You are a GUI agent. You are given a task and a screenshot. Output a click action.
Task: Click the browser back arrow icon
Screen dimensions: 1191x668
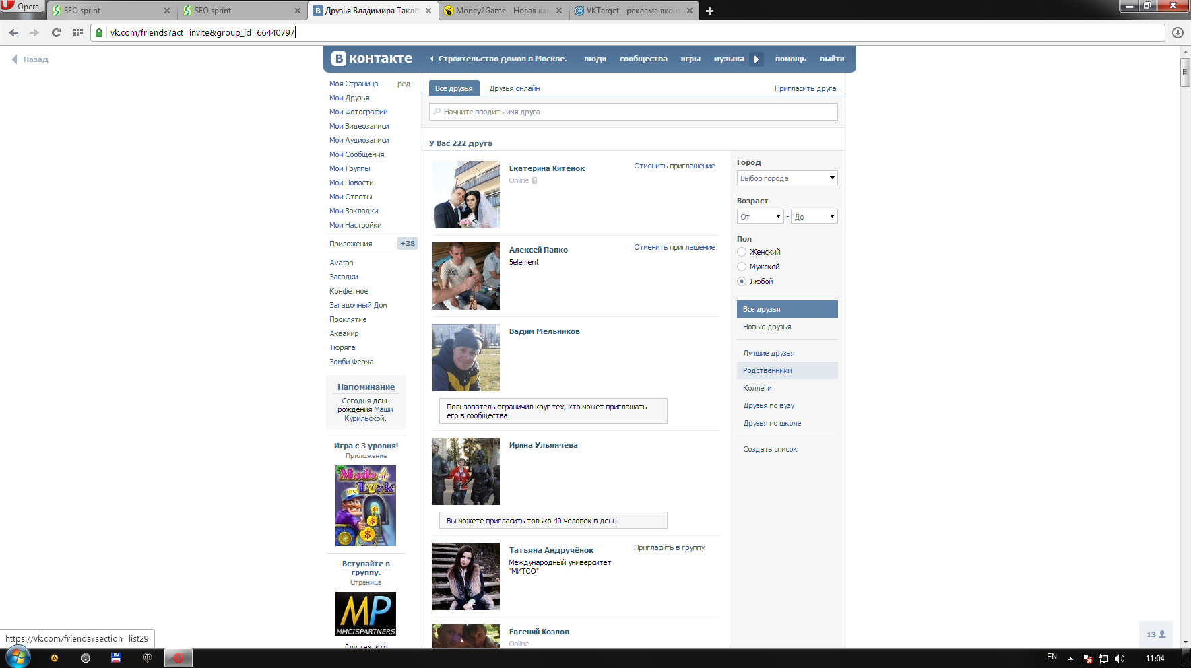click(x=13, y=32)
